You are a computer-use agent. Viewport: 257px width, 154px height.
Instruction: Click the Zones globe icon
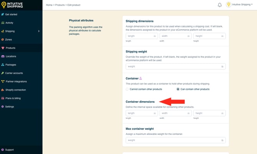click(x=3, y=39)
